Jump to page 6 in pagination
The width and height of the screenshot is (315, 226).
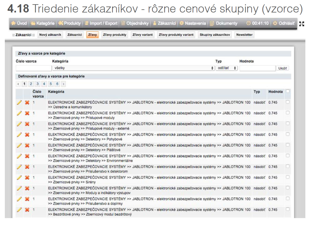[57, 84]
